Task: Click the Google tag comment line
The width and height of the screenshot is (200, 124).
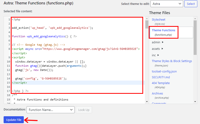Action: coord(38,45)
